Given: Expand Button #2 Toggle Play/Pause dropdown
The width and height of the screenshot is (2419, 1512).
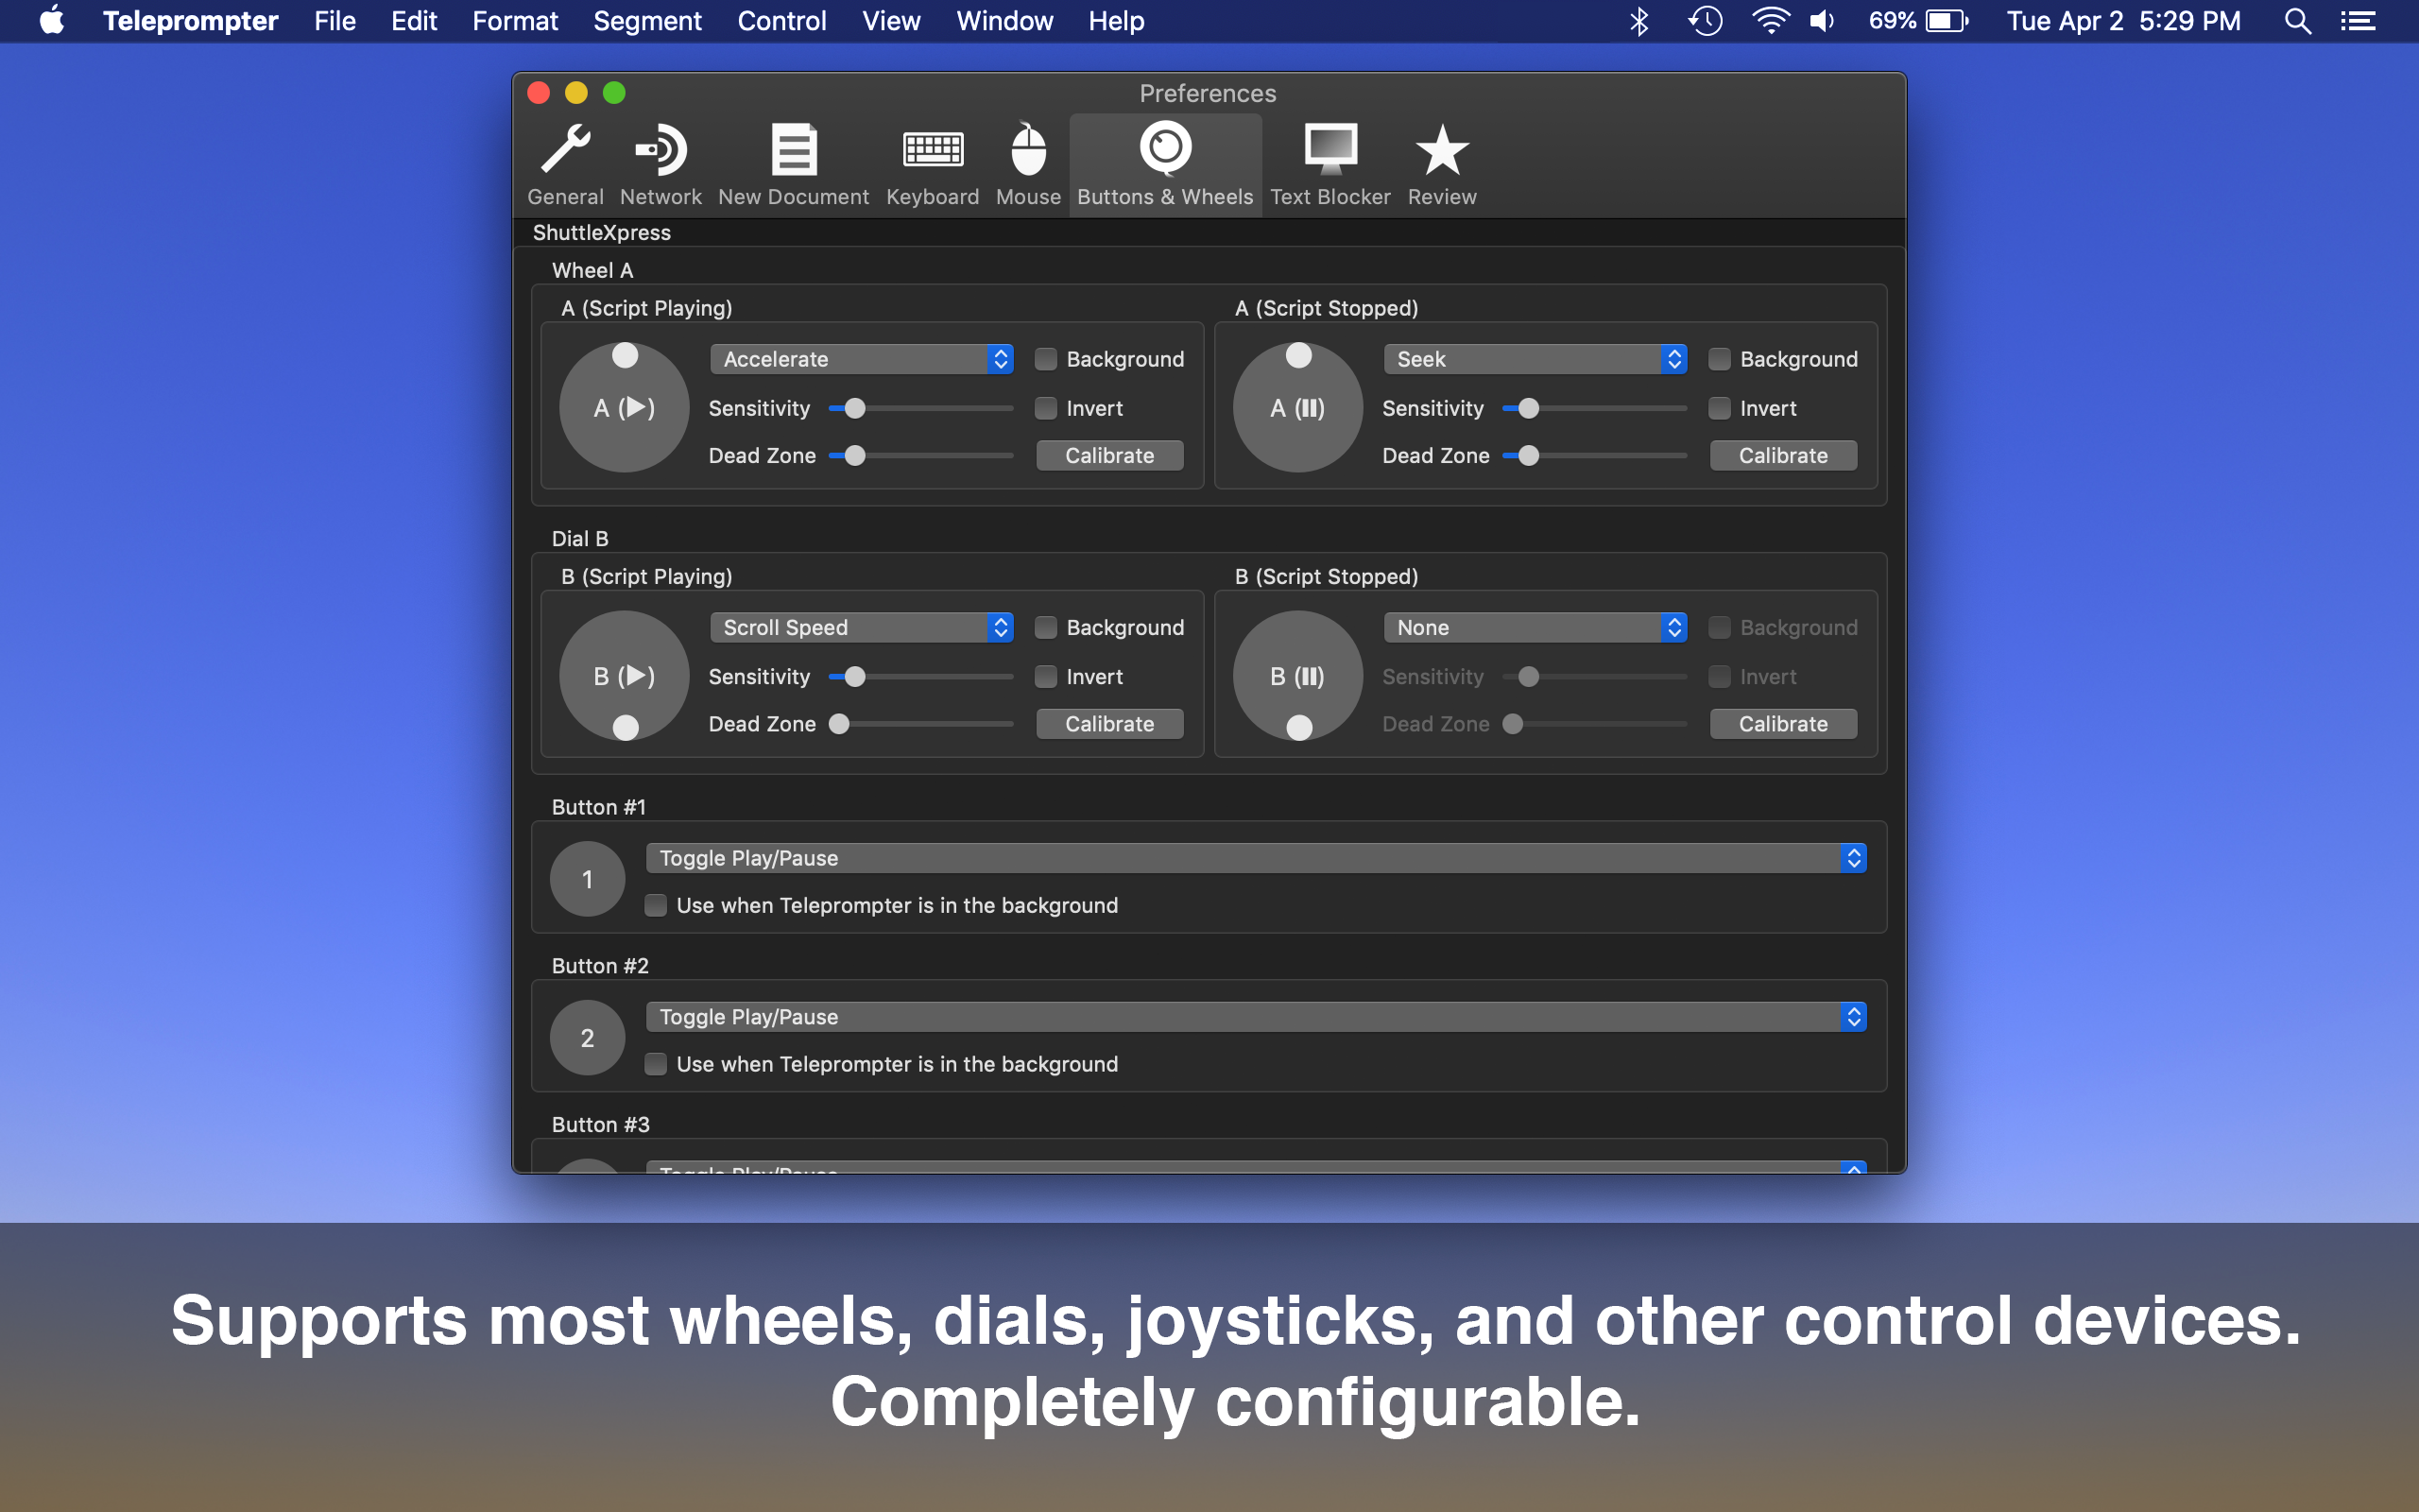Looking at the screenshot, I should point(1256,1017).
